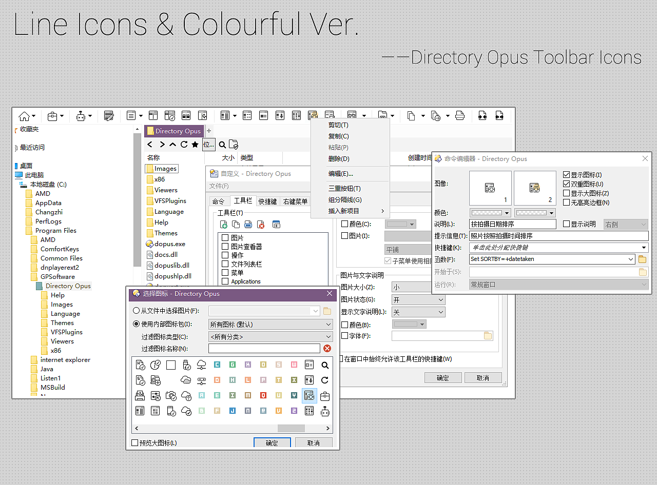This screenshot has height=485, width=657.
Task: Click the robot icon in the main toolbar
Action: [x=81, y=116]
